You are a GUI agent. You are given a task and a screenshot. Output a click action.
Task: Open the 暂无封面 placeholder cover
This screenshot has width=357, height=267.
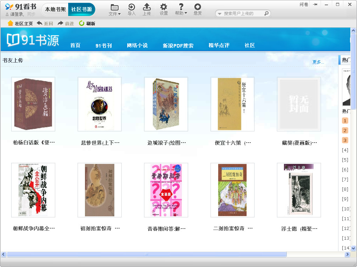tap(299, 104)
